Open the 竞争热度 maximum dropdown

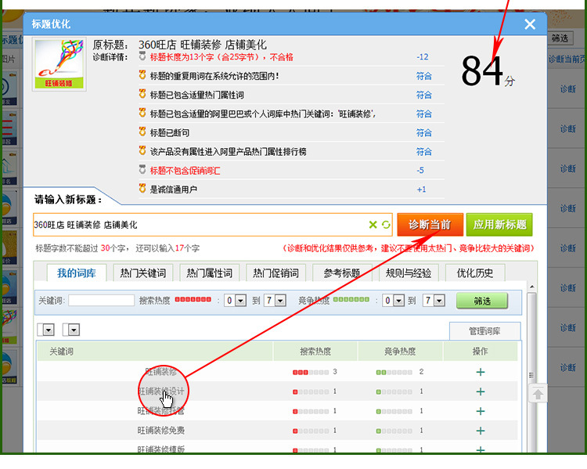[x=434, y=301]
